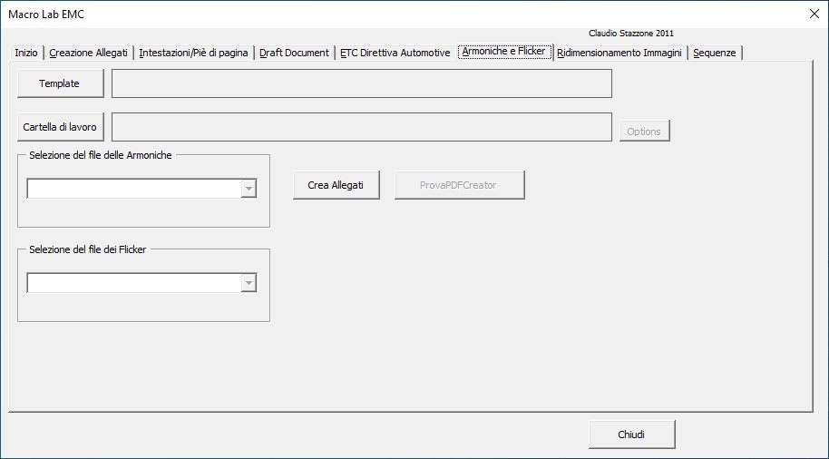Viewport: 829px width, 459px height.
Task: Go to the Draft Document tab
Action: pyautogui.click(x=294, y=53)
